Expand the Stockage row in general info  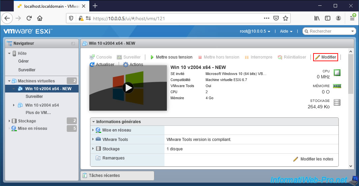pyautogui.click(x=93, y=149)
